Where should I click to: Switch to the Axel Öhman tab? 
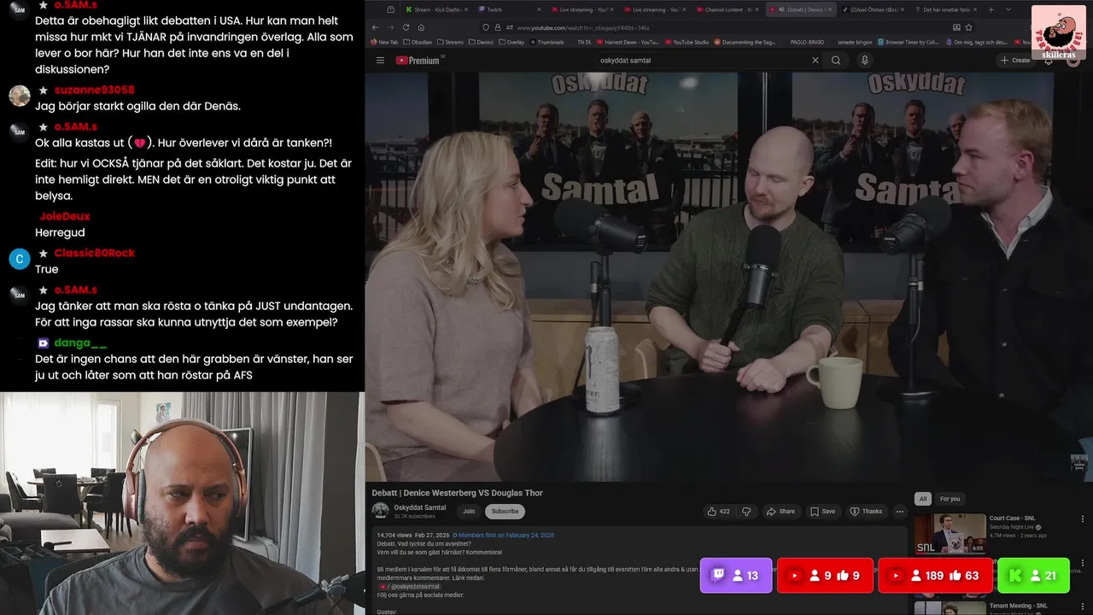coord(873,9)
